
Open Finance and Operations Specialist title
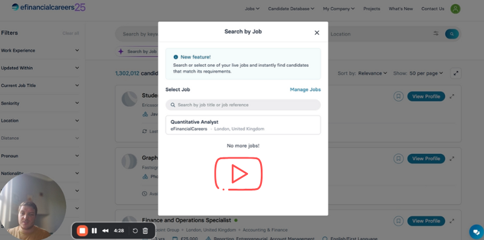pyautogui.click(x=186, y=220)
